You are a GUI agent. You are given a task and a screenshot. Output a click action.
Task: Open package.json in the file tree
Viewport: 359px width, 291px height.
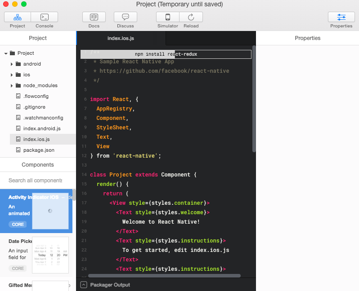pyautogui.click(x=39, y=150)
